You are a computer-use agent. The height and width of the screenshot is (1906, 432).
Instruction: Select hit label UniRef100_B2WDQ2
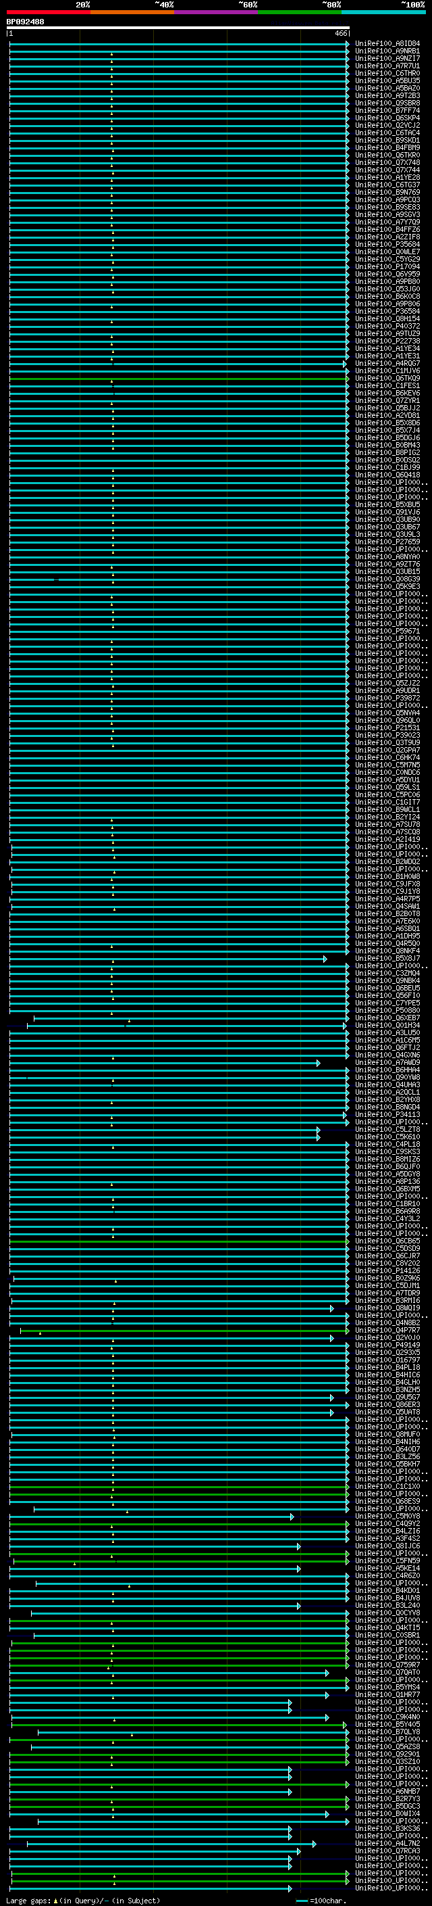click(x=387, y=862)
